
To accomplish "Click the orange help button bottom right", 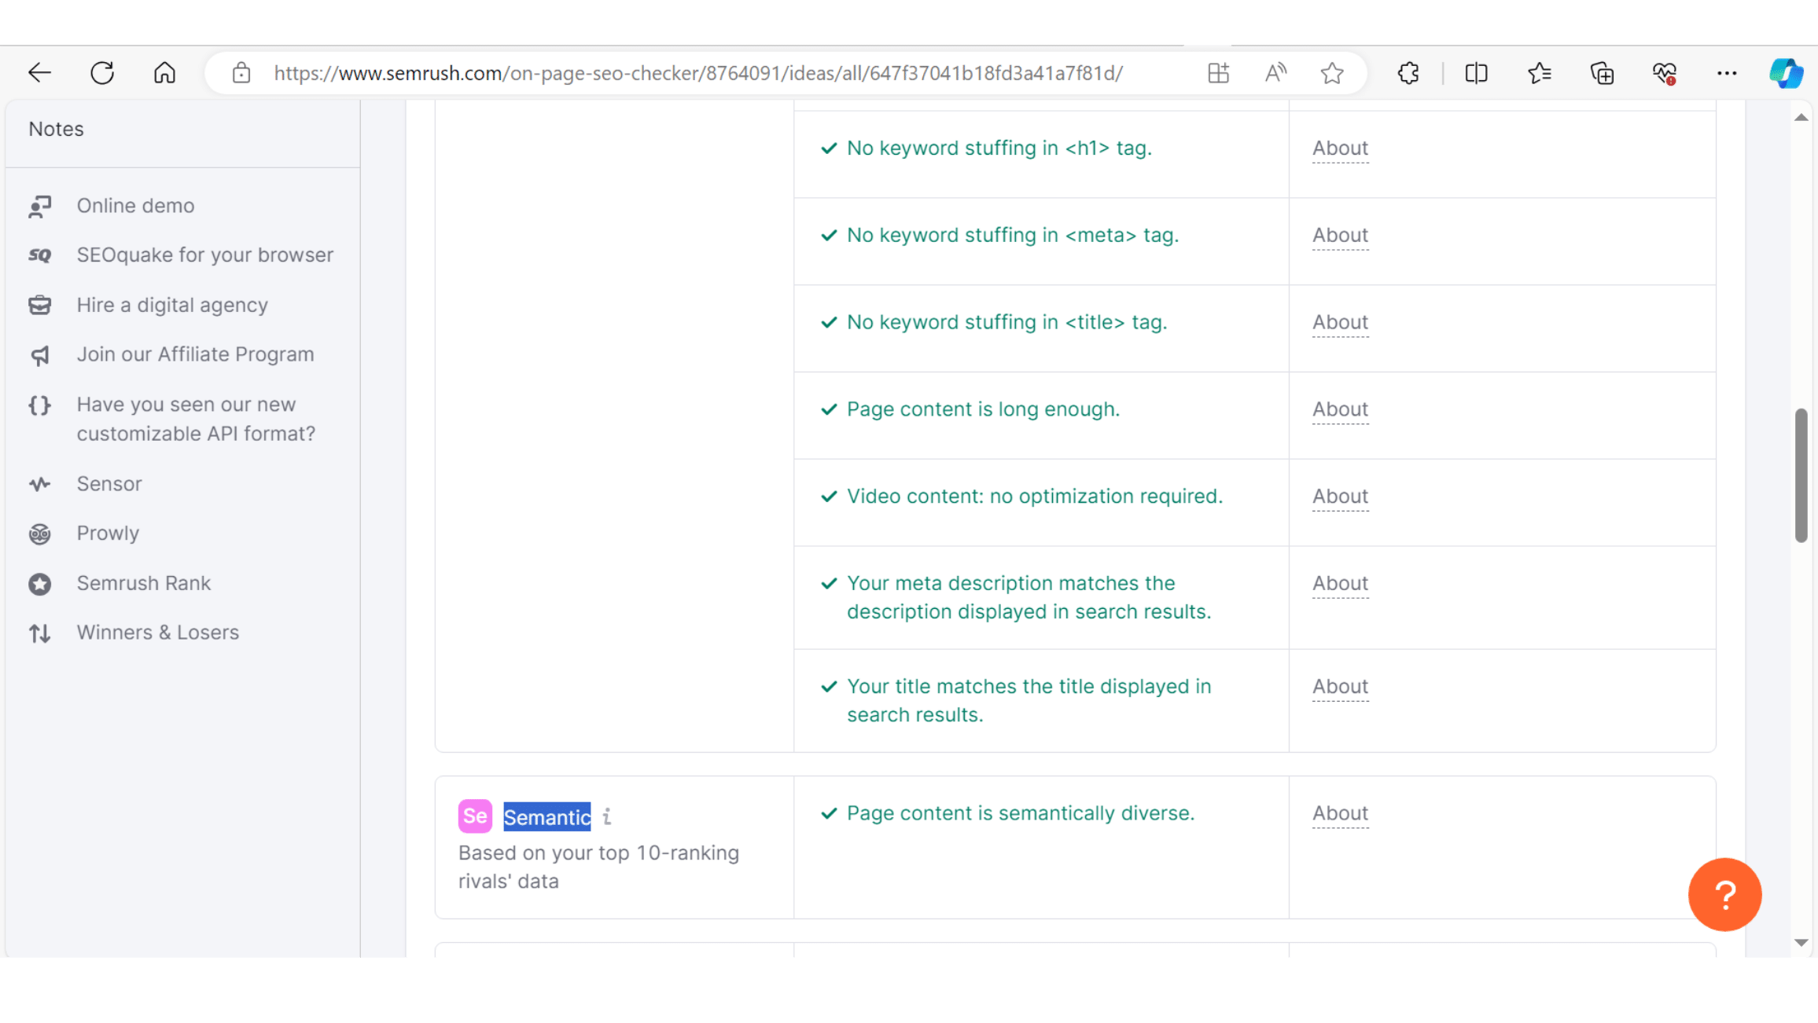I will point(1724,893).
